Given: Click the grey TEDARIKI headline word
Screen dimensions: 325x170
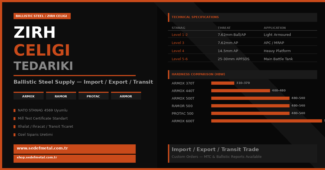Looking at the screenshot, I should [43, 66].
